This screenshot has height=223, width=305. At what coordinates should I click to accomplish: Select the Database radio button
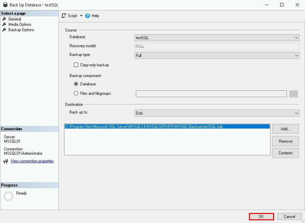tap(76, 84)
